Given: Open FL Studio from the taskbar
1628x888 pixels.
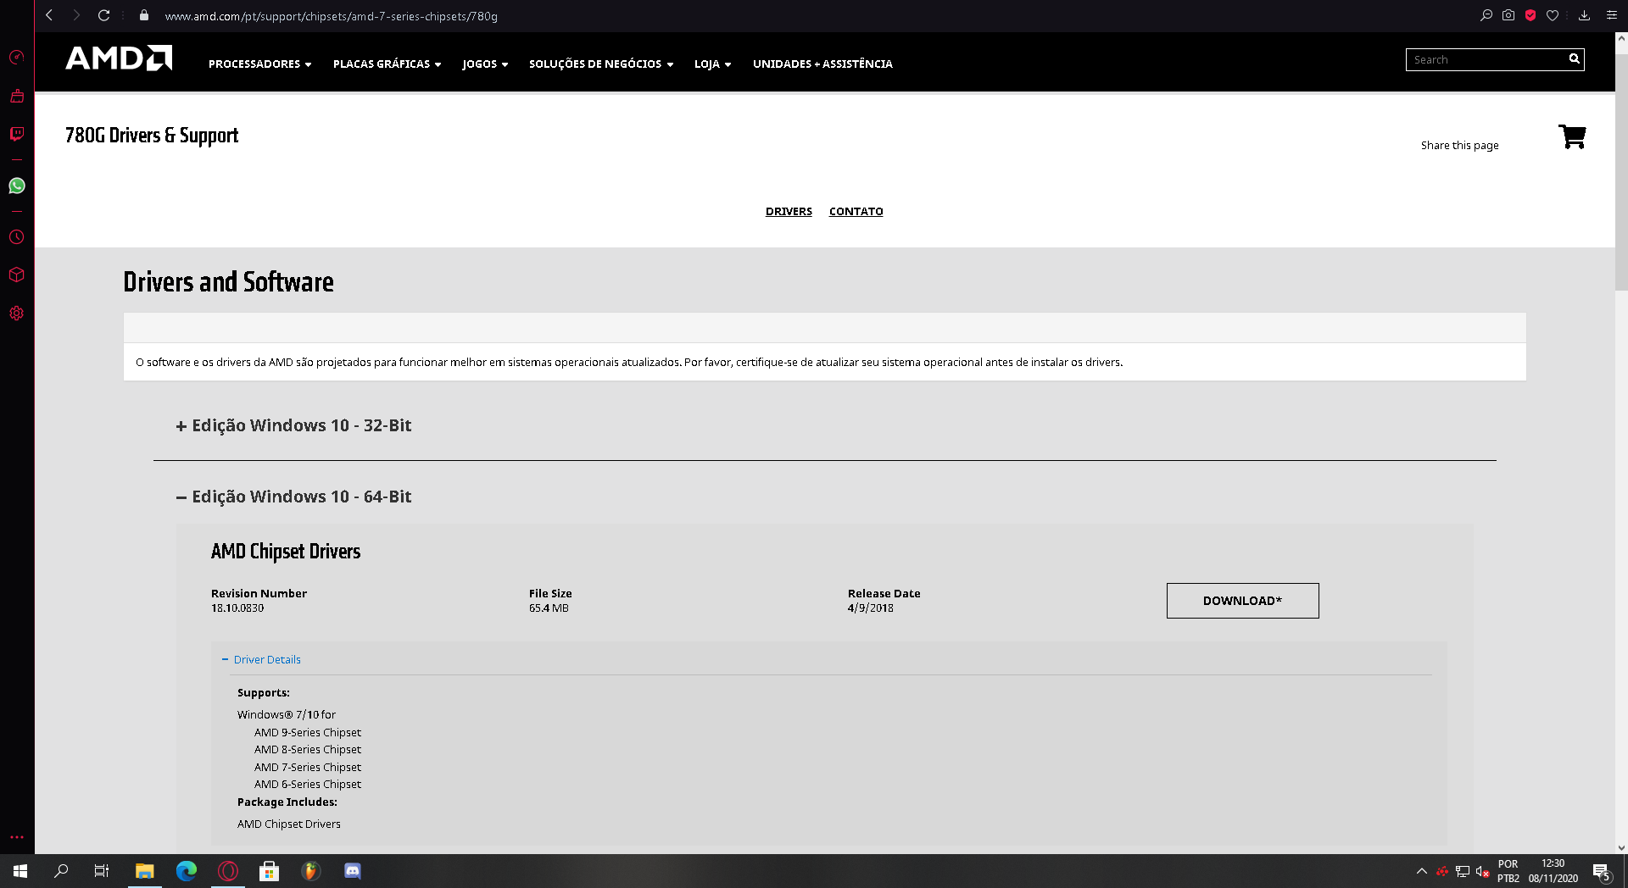Looking at the screenshot, I should pos(311,871).
